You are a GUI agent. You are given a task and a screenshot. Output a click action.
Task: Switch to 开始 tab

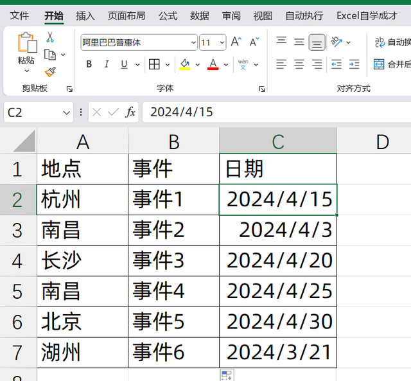click(54, 15)
